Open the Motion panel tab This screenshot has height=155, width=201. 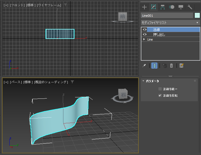pos(172,7)
